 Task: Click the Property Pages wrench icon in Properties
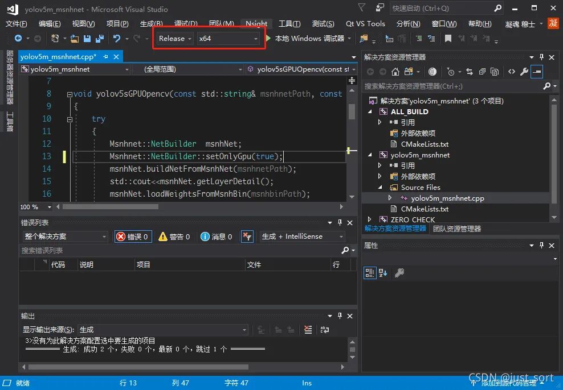[x=399, y=273]
